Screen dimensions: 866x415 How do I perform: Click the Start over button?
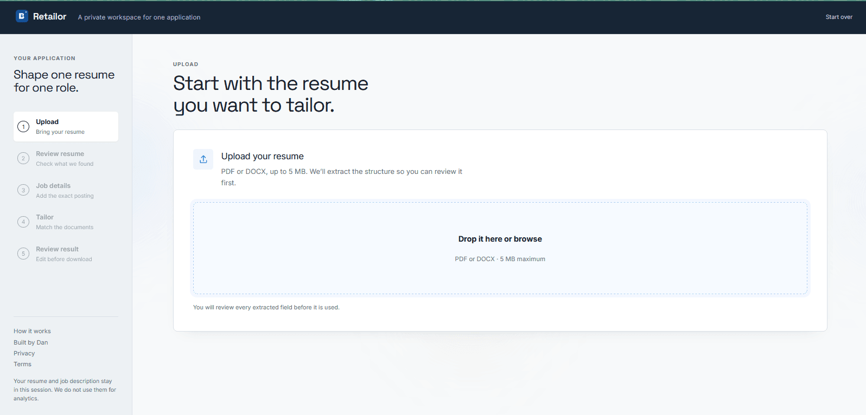[x=839, y=17]
